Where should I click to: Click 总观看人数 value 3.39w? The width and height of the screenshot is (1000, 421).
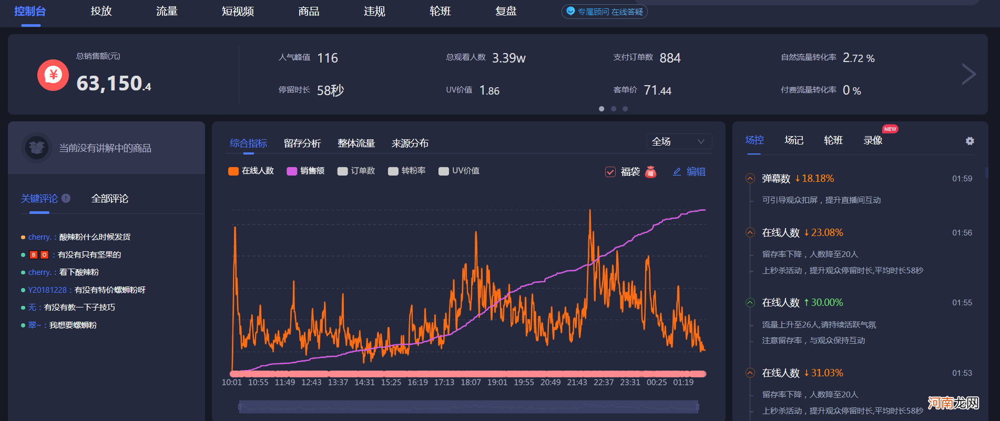[x=509, y=58]
